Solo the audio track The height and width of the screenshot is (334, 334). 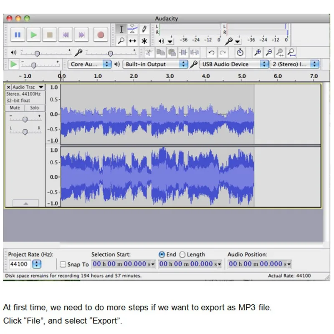click(x=35, y=108)
